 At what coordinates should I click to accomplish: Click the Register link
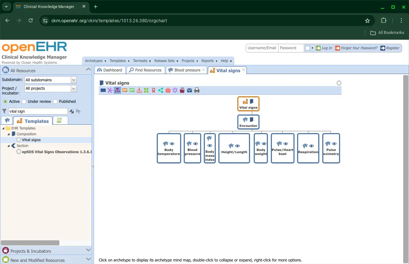[392, 48]
